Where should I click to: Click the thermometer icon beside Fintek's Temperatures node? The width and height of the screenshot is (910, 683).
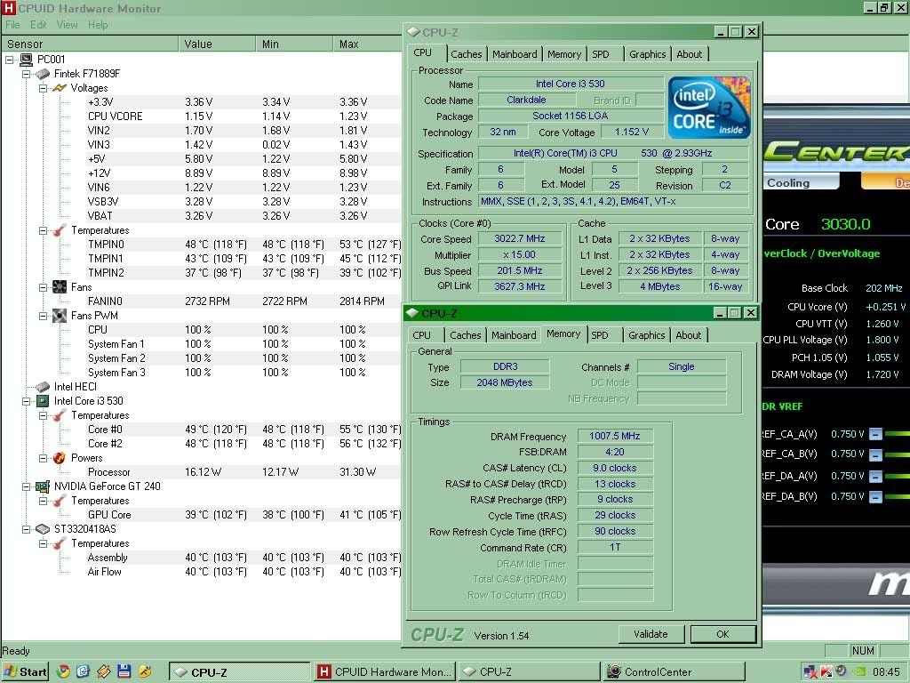tap(60, 230)
